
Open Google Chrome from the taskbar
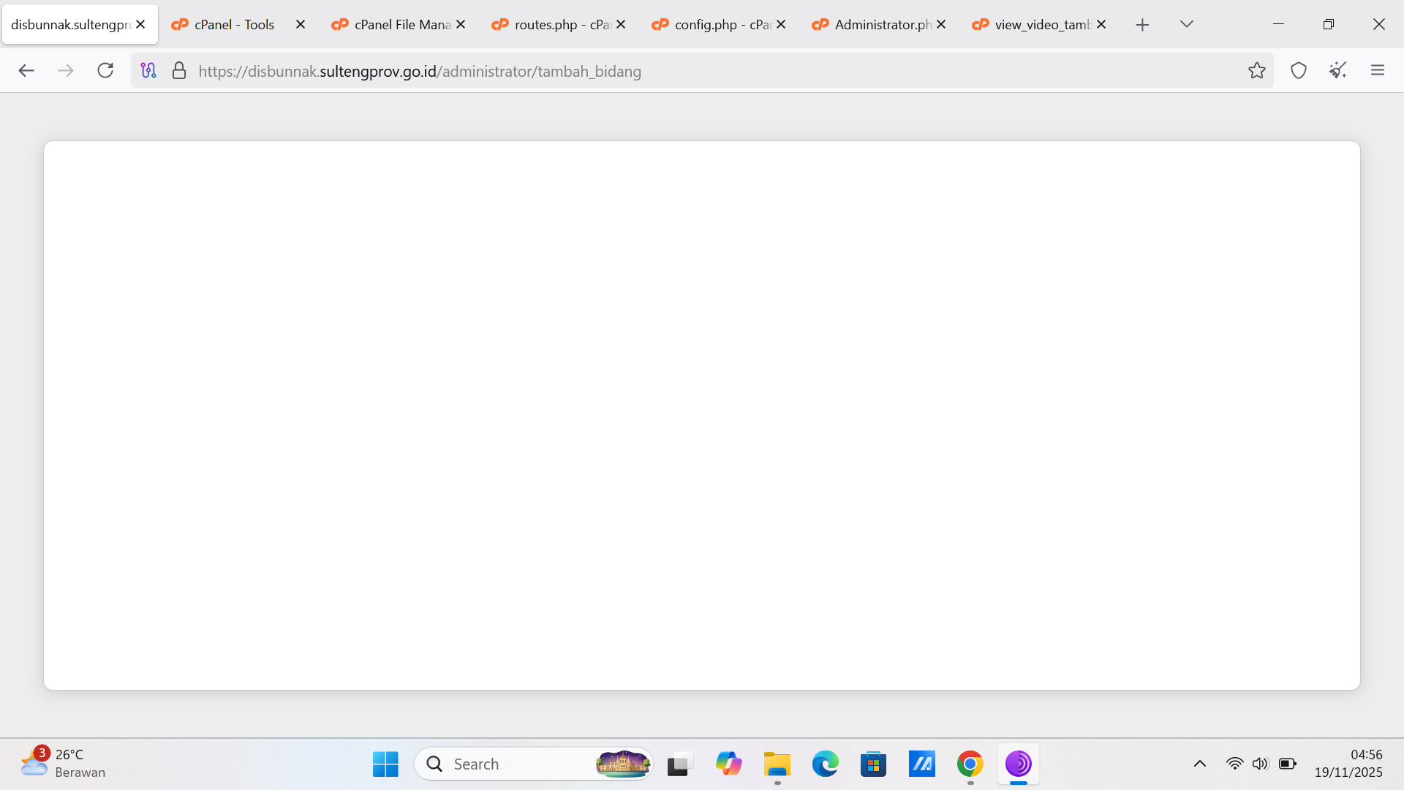pyautogui.click(x=970, y=764)
